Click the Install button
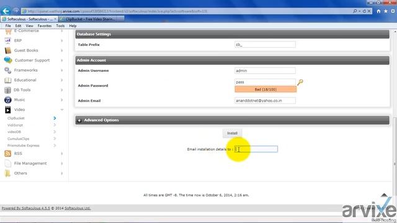The height and width of the screenshot is (223, 397). pyautogui.click(x=232, y=133)
